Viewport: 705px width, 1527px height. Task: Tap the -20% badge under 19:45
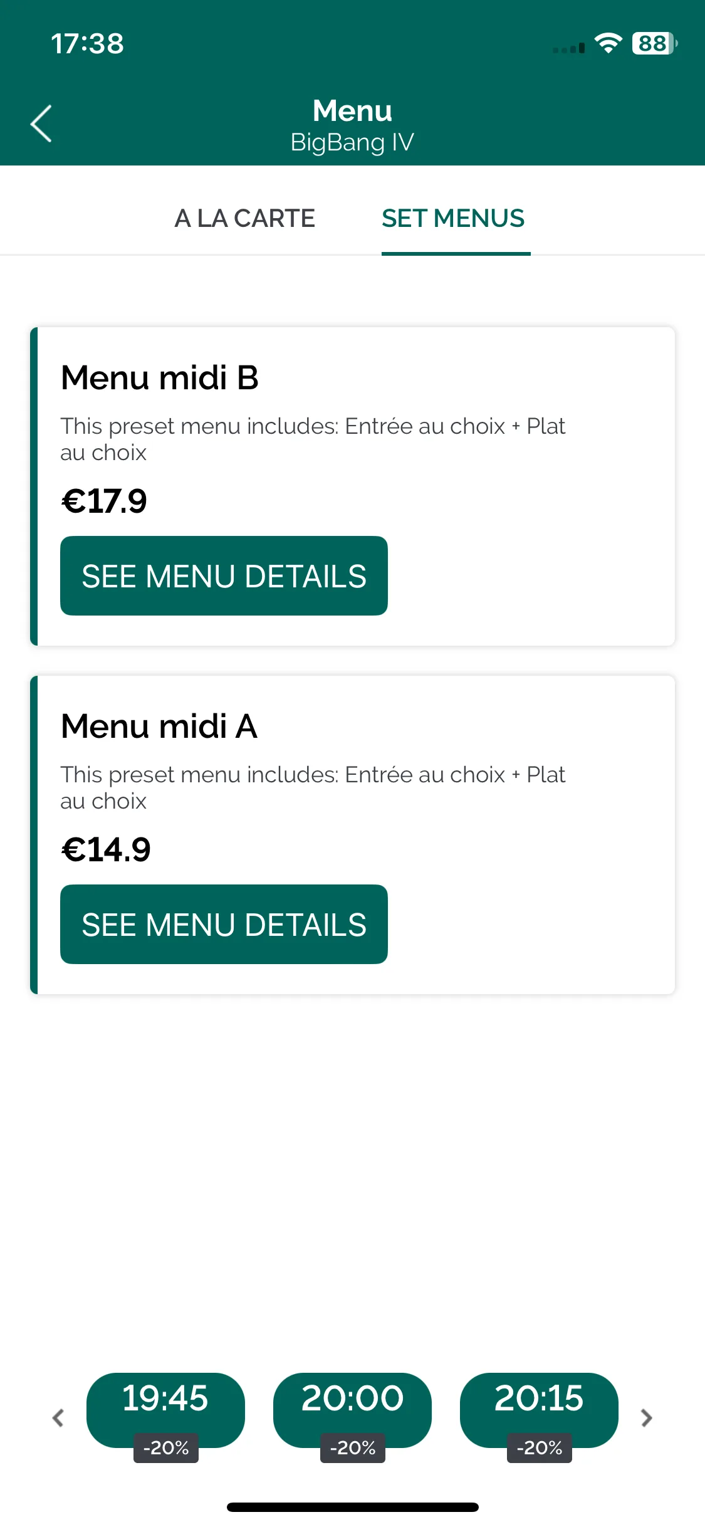click(x=166, y=1447)
